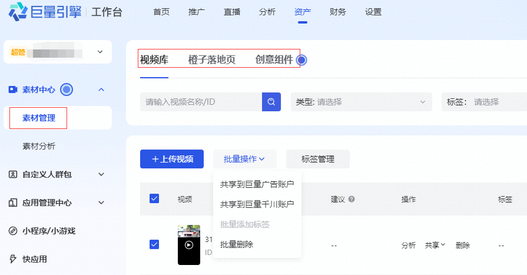Click the blue dot beside 创意组件
The width and height of the screenshot is (527, 275).
(x=301, y=60)
